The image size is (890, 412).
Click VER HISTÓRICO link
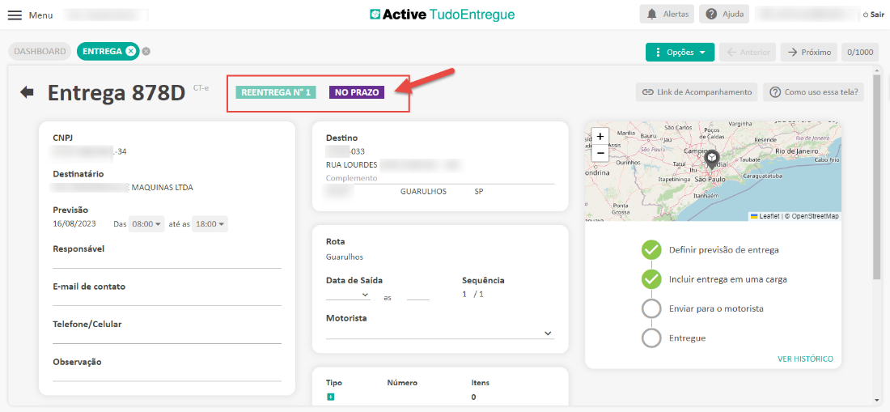(804, 359)
